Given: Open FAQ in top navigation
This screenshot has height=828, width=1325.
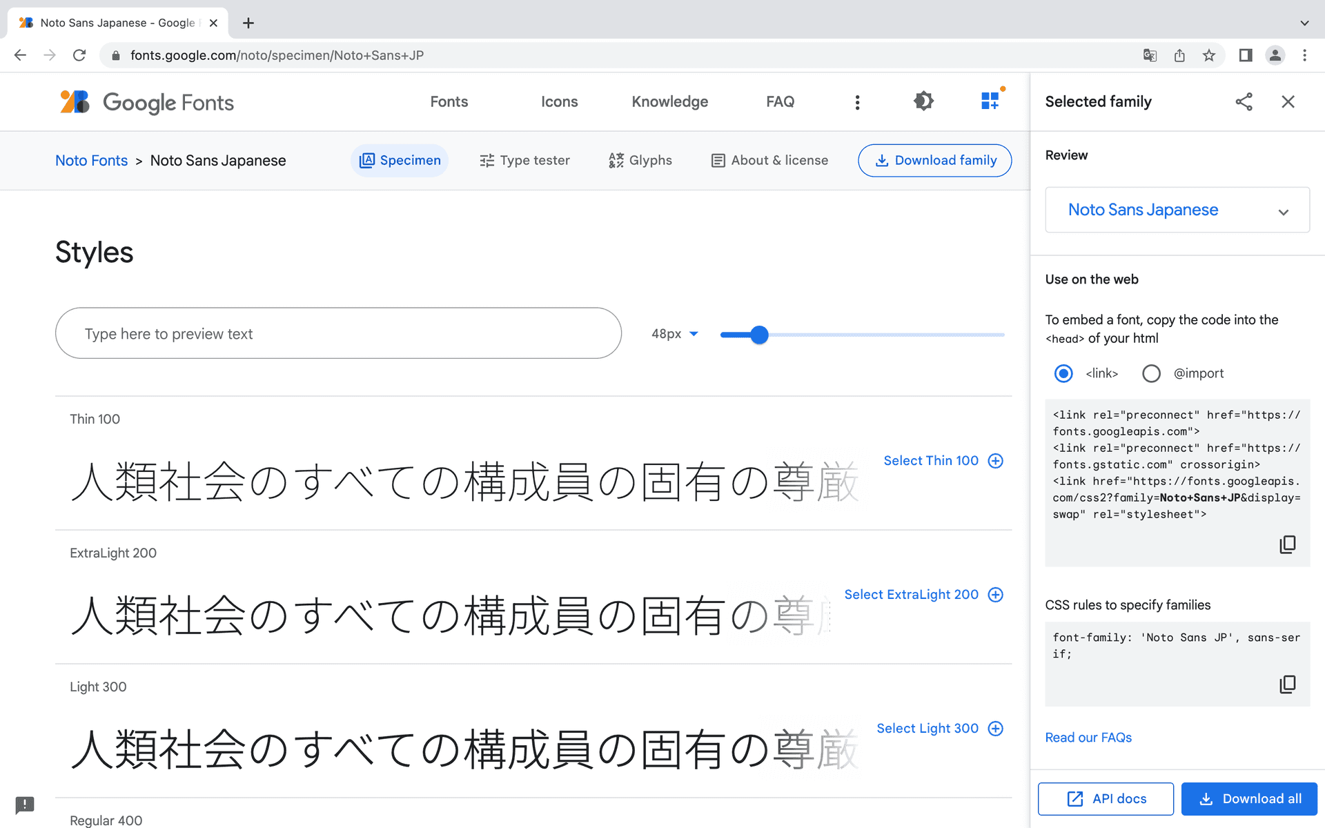Looking at the screenshot, I should click(781, 102).
